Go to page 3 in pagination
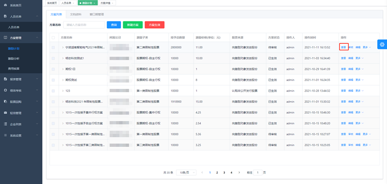Viewport: 387px width, 184px height. 224,173
